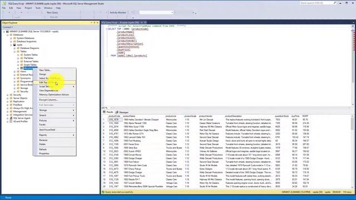Click the results grid vertical scrollbar
Image resolution: width=356 pixels, height=200 pixels.
(x=352, y=152)
